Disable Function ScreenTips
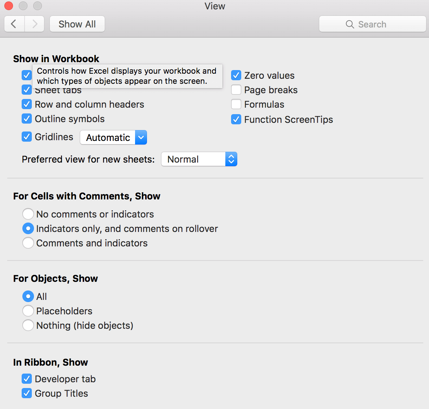 coord(236,119)
